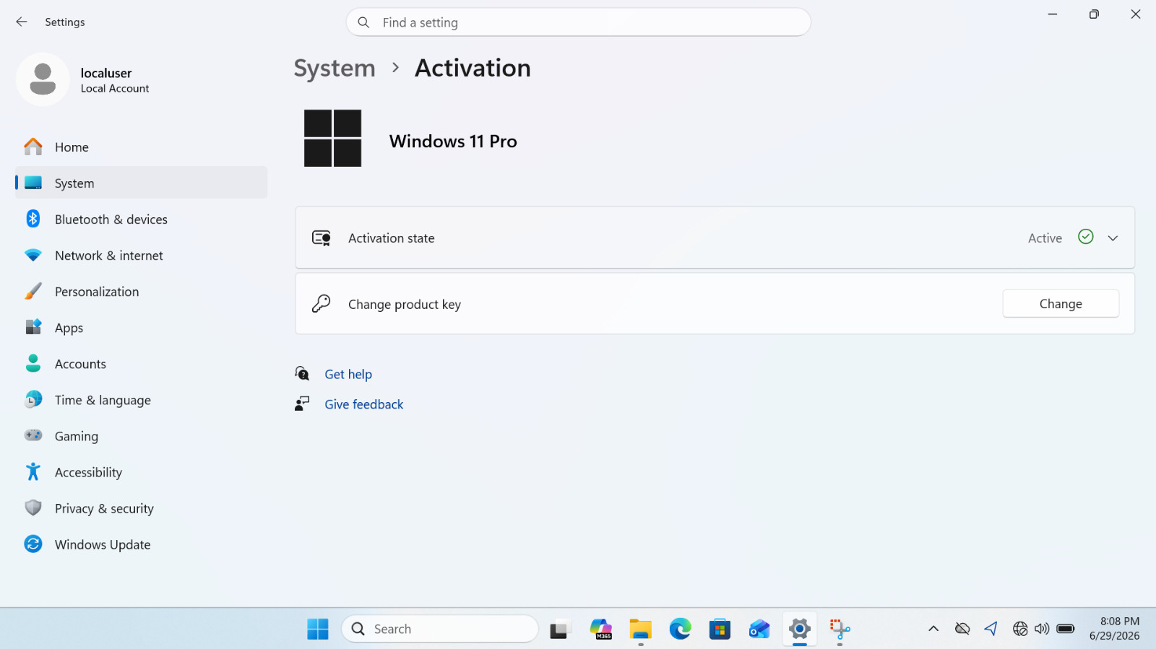Open the Give feedback link

[x=364, y=404]
